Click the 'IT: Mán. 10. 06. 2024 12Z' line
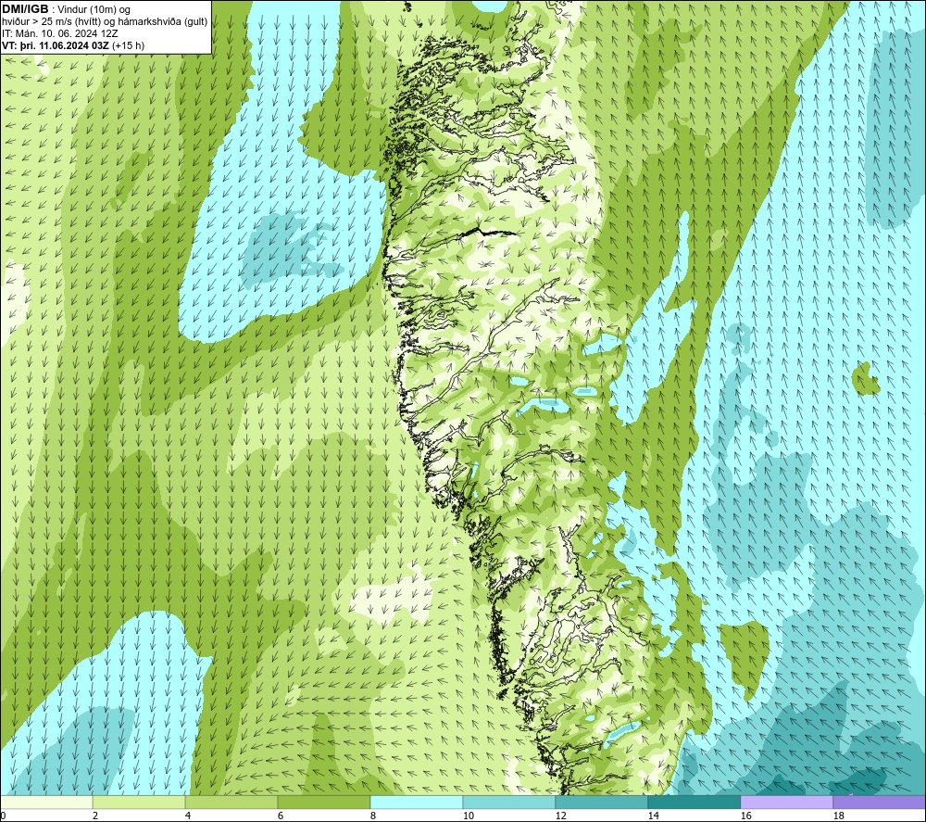The height and width of the screenshot is (822, 926). coord(59,33)
